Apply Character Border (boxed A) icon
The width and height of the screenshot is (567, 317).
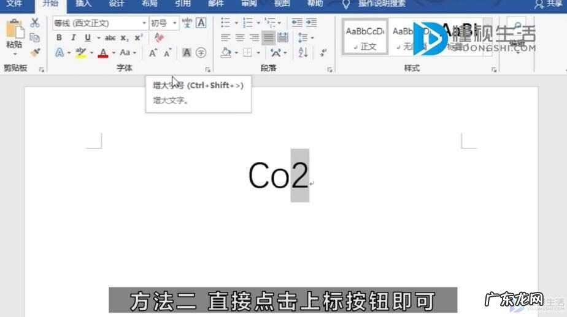pyautogui.click(x=201, y=23)
